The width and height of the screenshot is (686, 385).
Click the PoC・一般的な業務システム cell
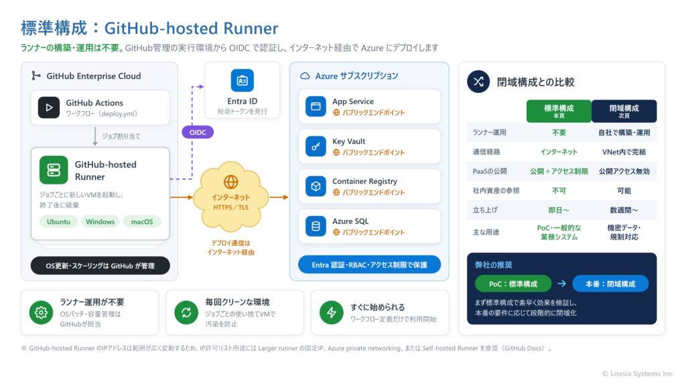(x=559, y=232)
